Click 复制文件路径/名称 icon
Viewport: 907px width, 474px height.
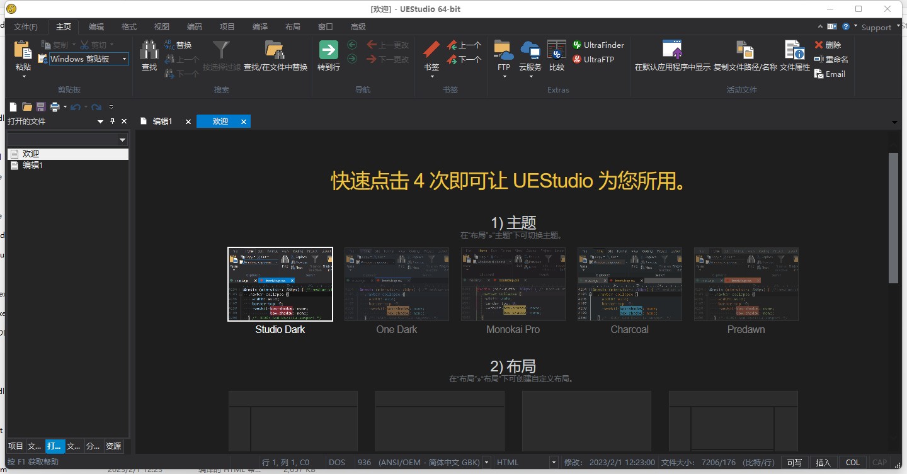pos(745,50)
